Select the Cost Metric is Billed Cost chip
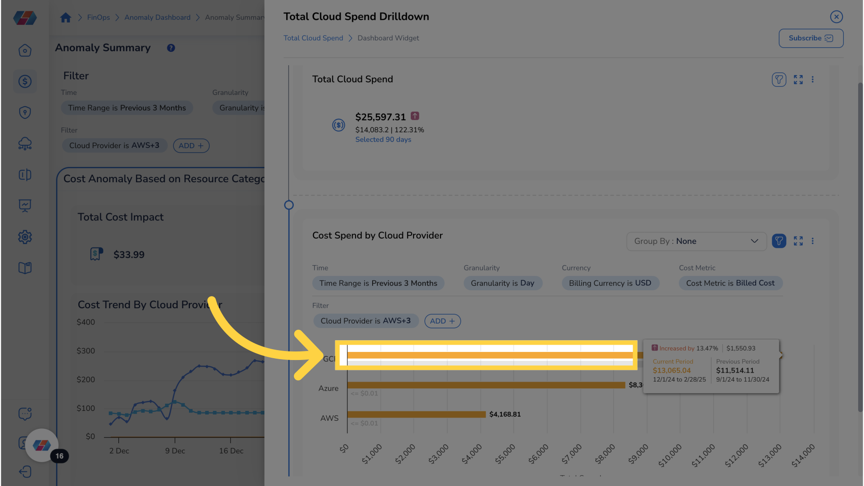 click(x=730, y=283)
